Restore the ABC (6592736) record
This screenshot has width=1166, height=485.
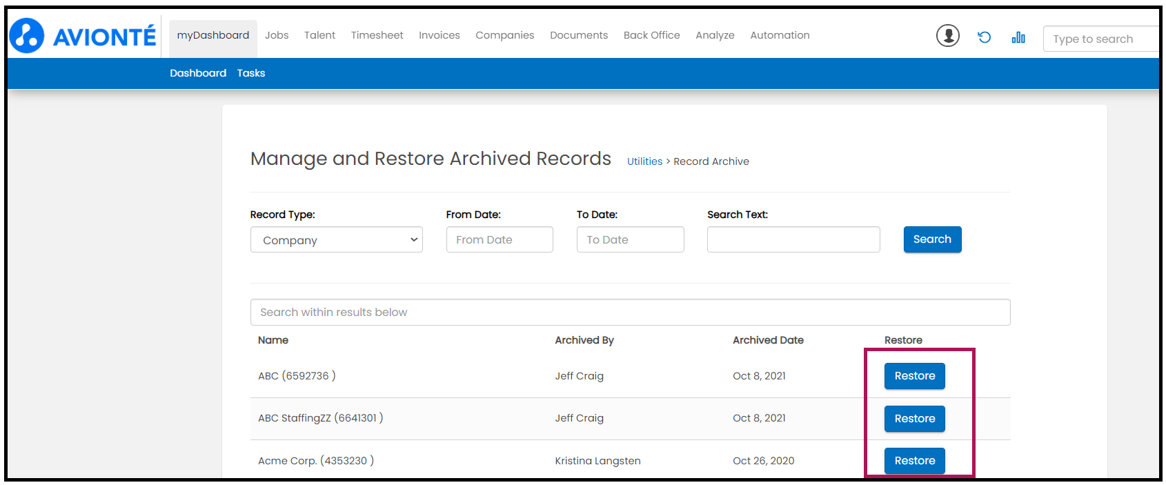[914, 376]
